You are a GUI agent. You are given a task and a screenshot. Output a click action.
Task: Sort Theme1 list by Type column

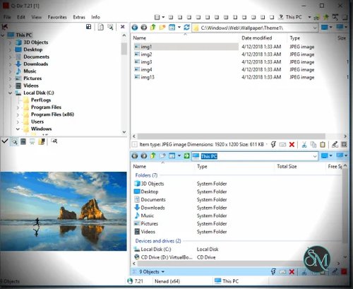tap(295, 38)
